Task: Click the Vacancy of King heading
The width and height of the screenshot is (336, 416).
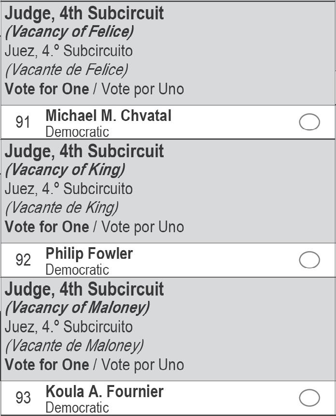Action: point(65,170)
